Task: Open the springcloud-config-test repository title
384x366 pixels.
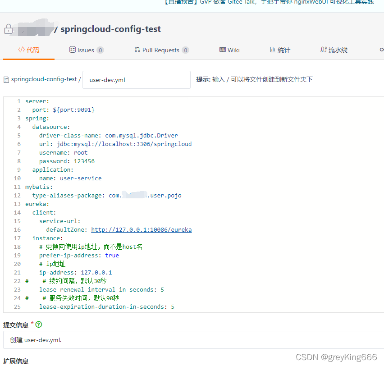Action: 110,29
